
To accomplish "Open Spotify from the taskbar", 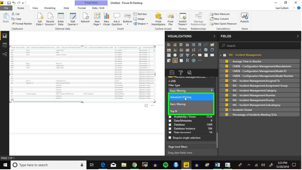I will click(165, 165).
